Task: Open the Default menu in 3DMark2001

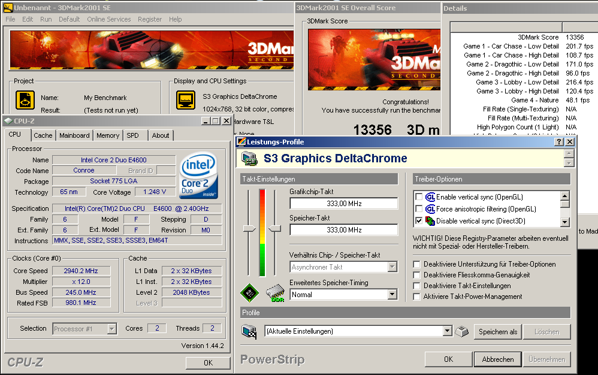Action: pos(69,19)
